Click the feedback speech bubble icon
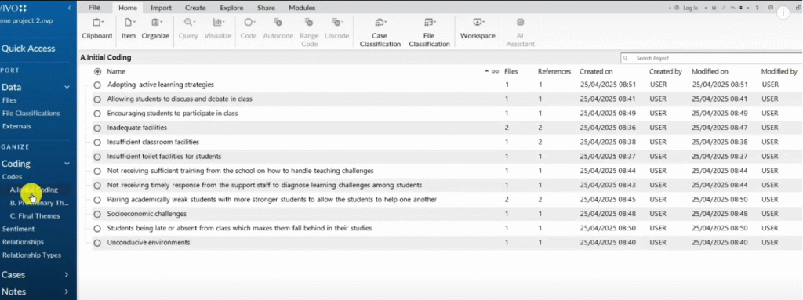Viewport: 803px width, 300px height. point(771,8)
